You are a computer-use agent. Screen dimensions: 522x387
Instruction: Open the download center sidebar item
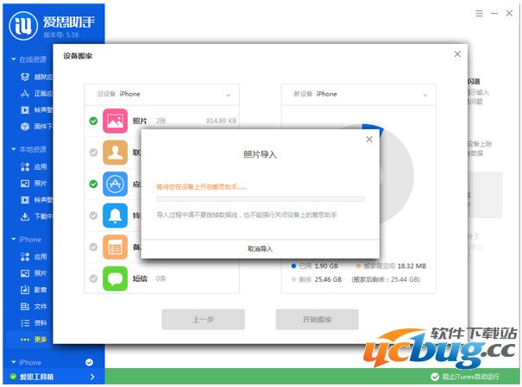(36, 216)
